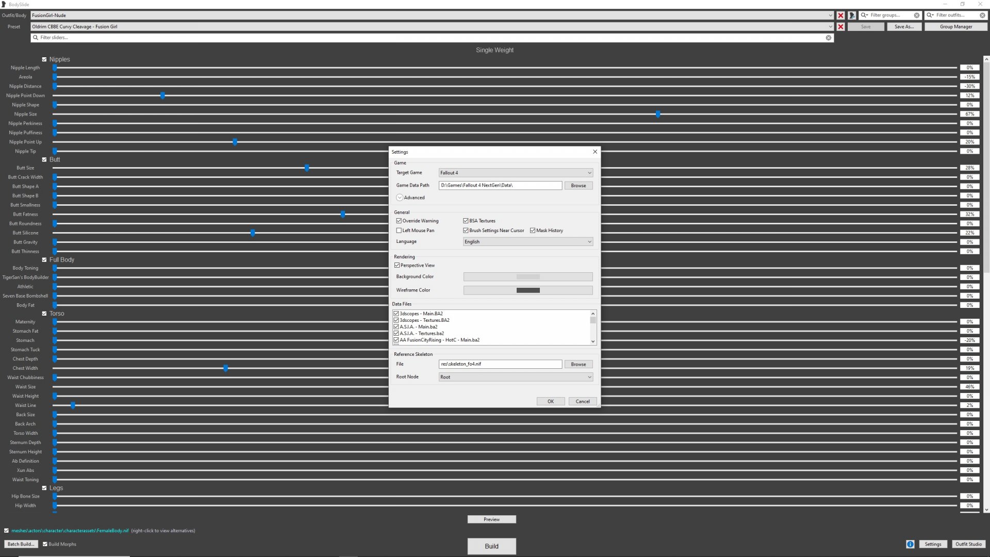The width and height of the screenshot is (990, 557).
Task: Open the Target Game dropdown
Action: 516,173
